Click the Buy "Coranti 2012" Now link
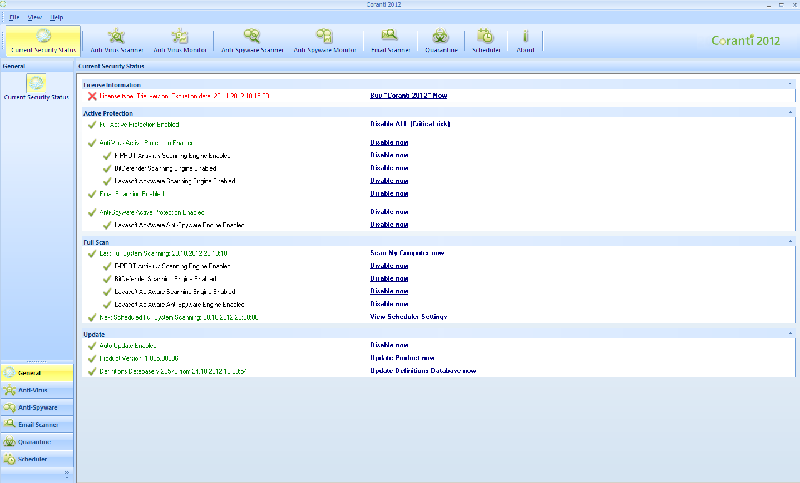800x483 pixels. tap(408, 96)
